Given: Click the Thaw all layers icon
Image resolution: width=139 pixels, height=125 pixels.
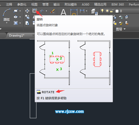Looking at the screenshot, I should pyautogui.click(x=115, y=23).
